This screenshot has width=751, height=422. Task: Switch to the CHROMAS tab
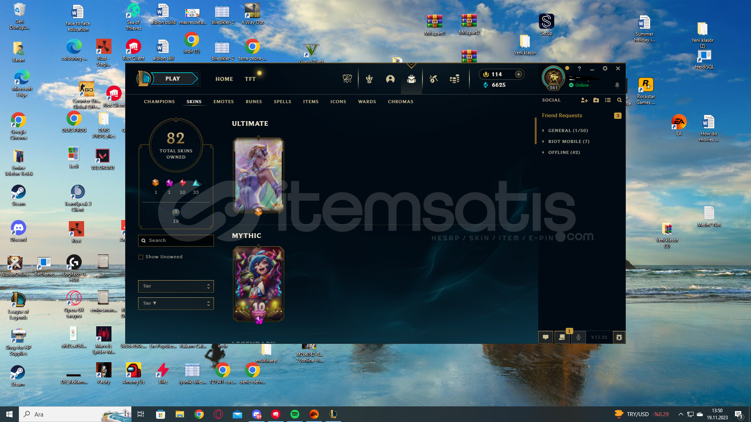click(400, 102)
